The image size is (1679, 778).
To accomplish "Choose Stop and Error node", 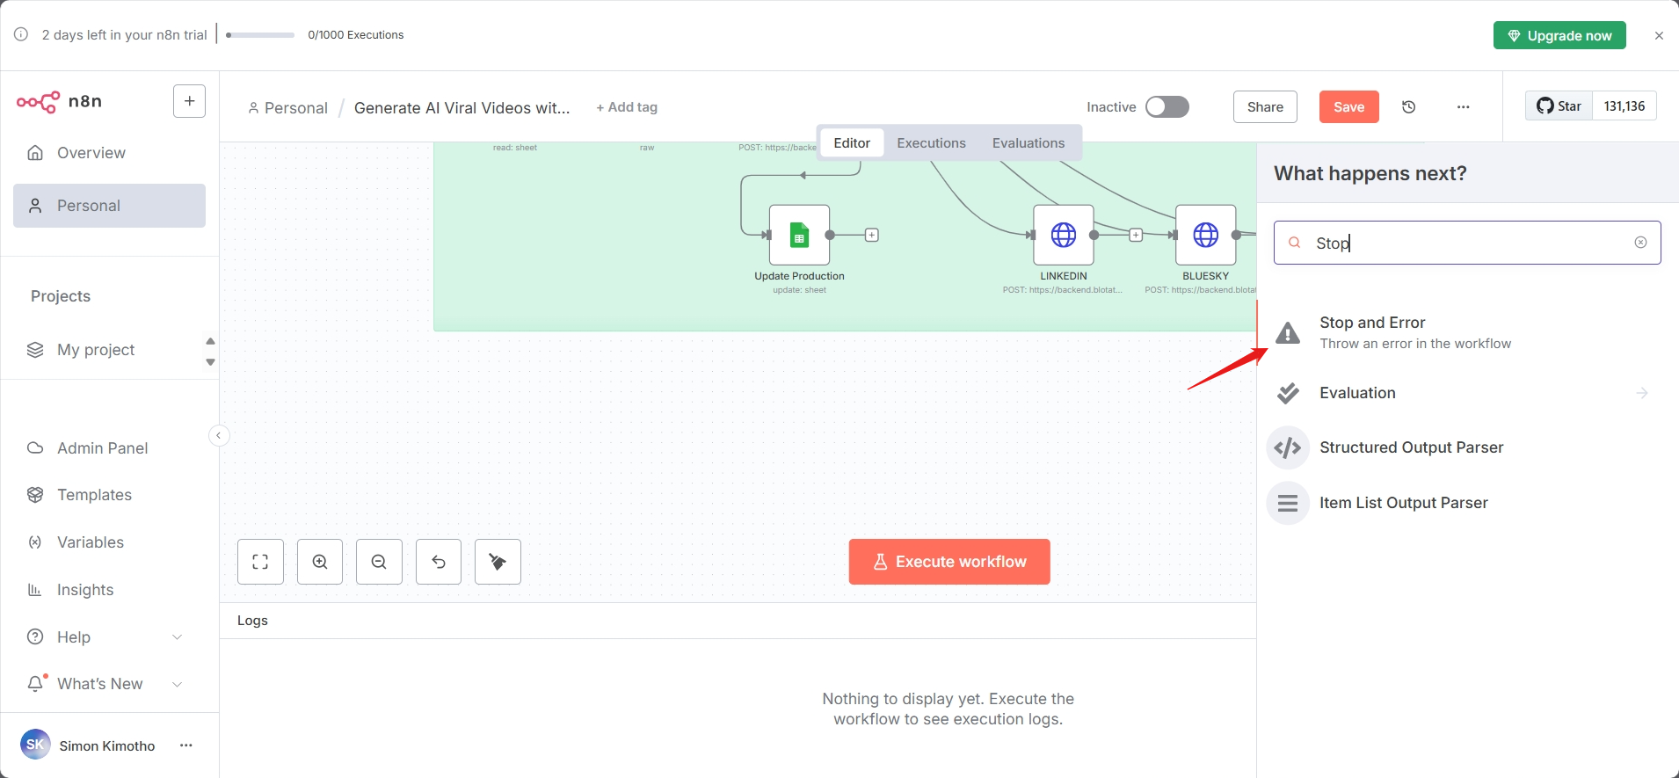I will click(1466, 332).
